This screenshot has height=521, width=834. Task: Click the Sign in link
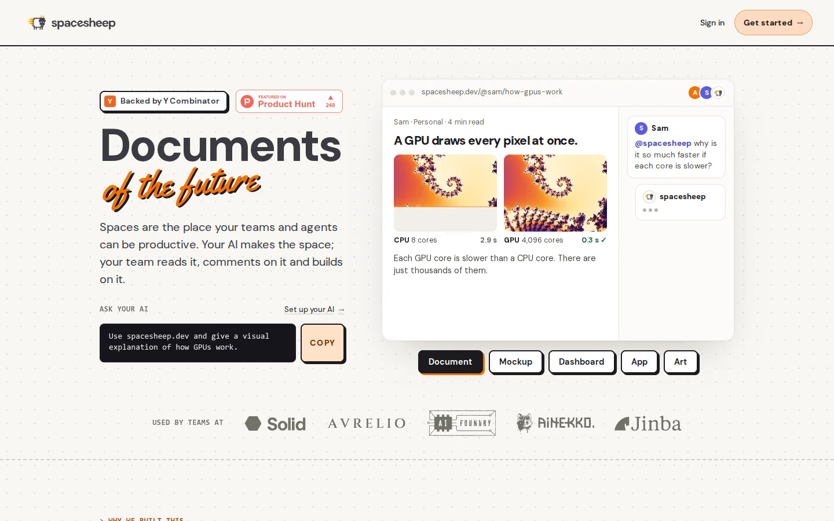coord(712,23)
